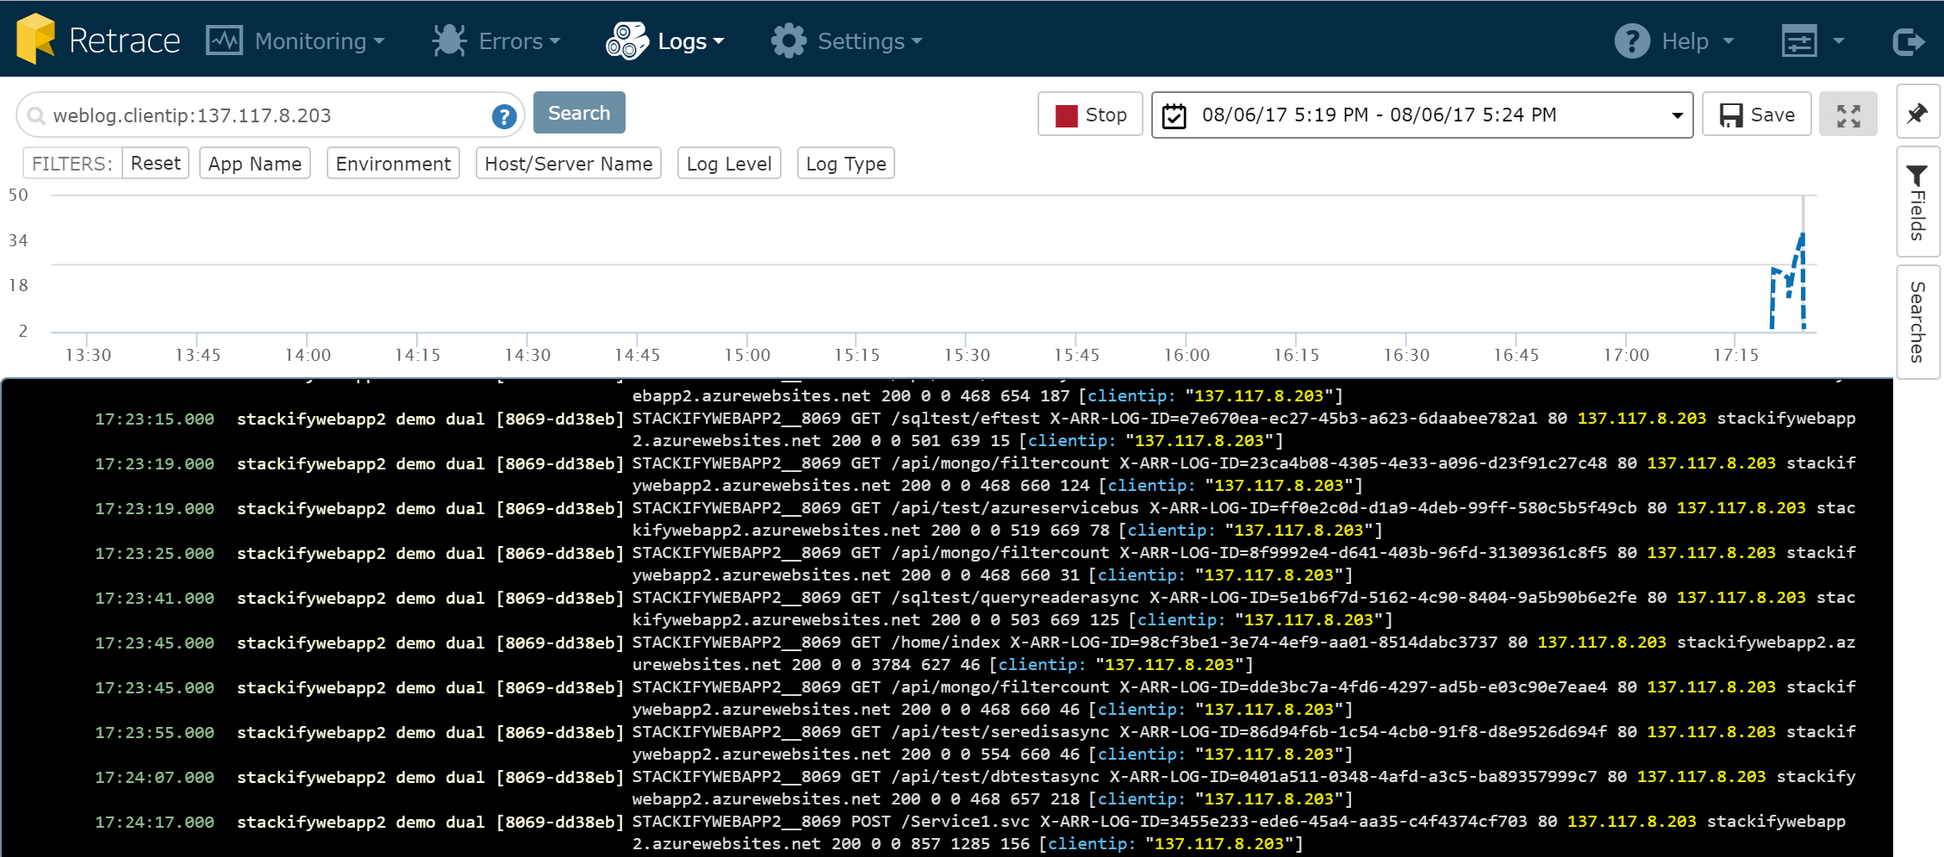Click the 15:00 label on chart axis

[747, 355]
